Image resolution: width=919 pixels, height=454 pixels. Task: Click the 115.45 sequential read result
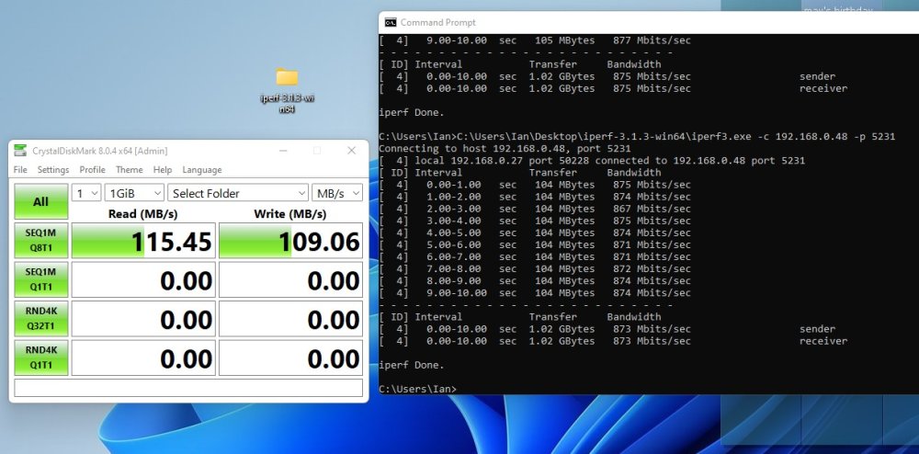click(143, 240)
